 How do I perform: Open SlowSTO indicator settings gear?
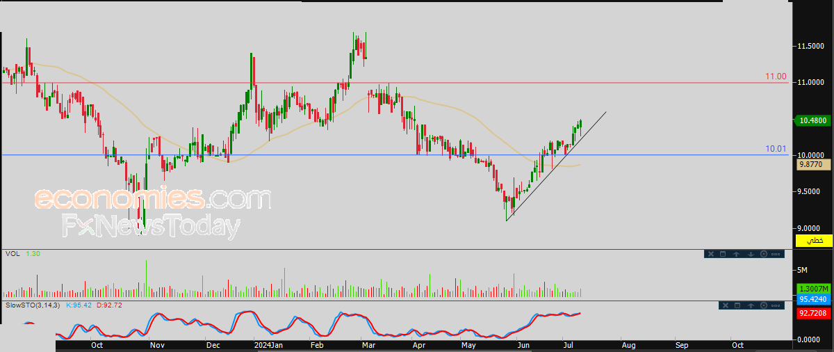click(x=764, y=305)
